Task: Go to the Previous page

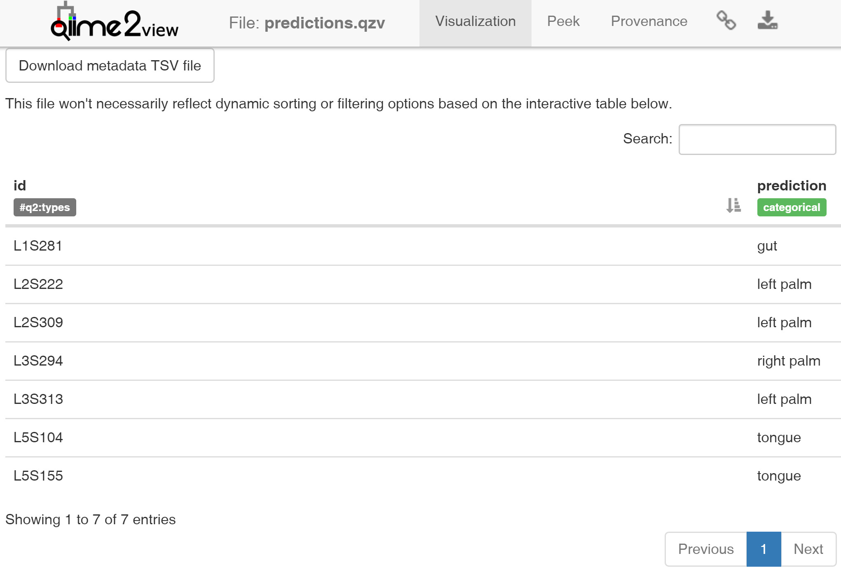Action: [x=706, y=549]
